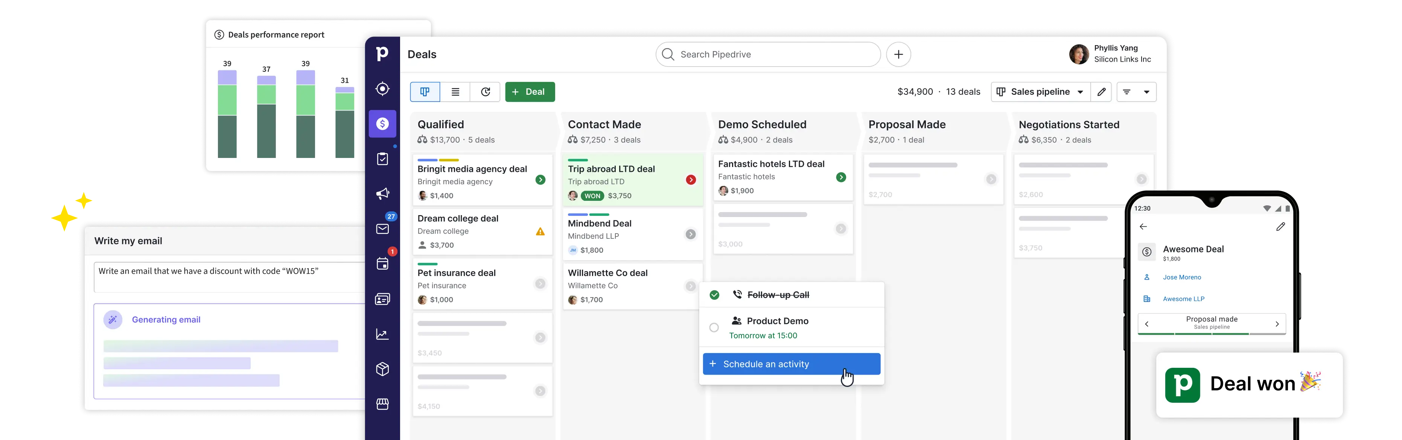Open Marketplace icon in sidebar
This screenshot has width=1402, height=440.
coord(383,404)
